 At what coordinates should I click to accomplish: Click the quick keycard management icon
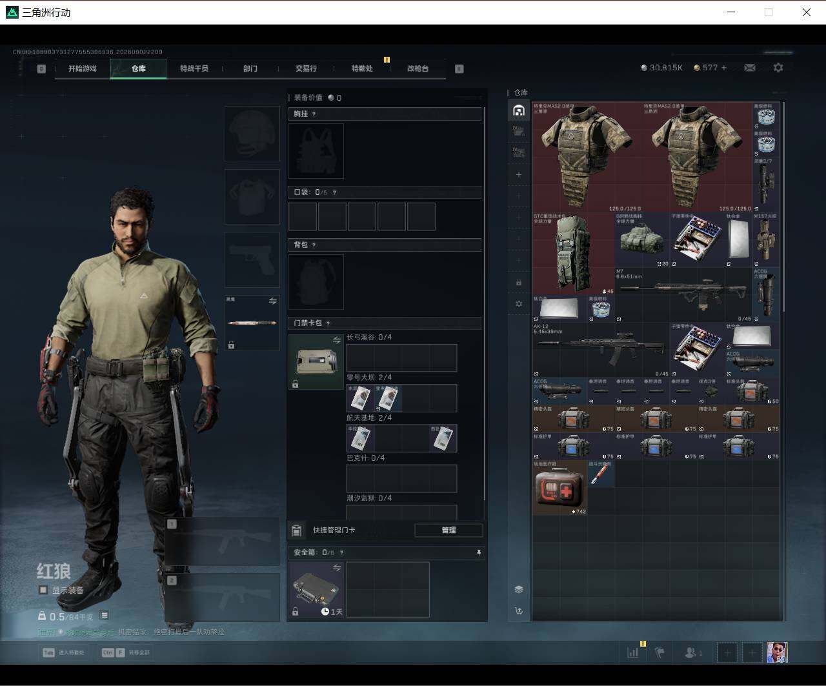coord(296,530)
